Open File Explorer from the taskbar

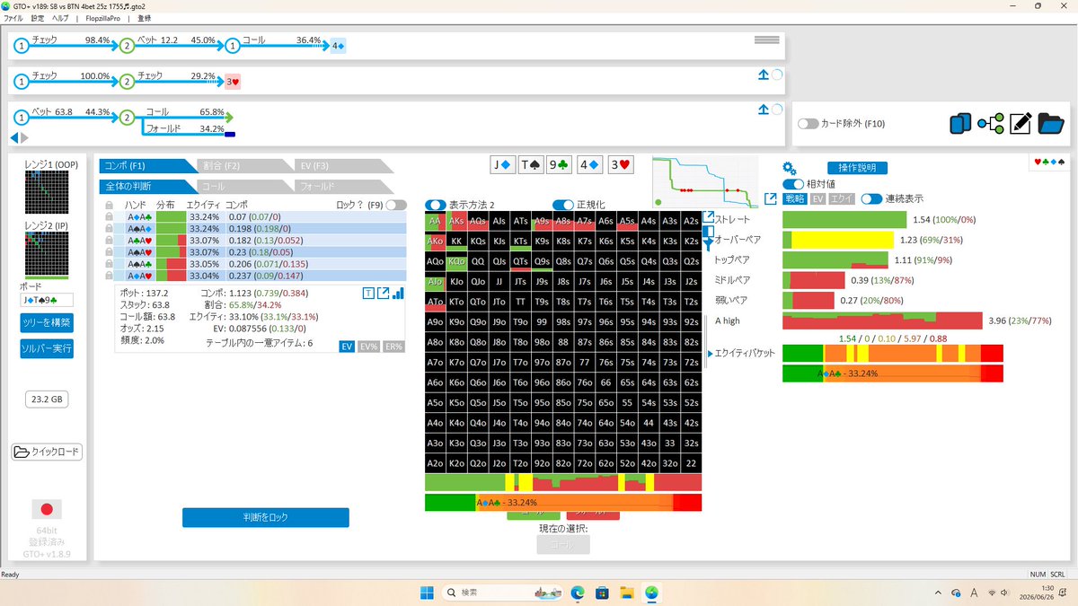click(x=626, y=593)
